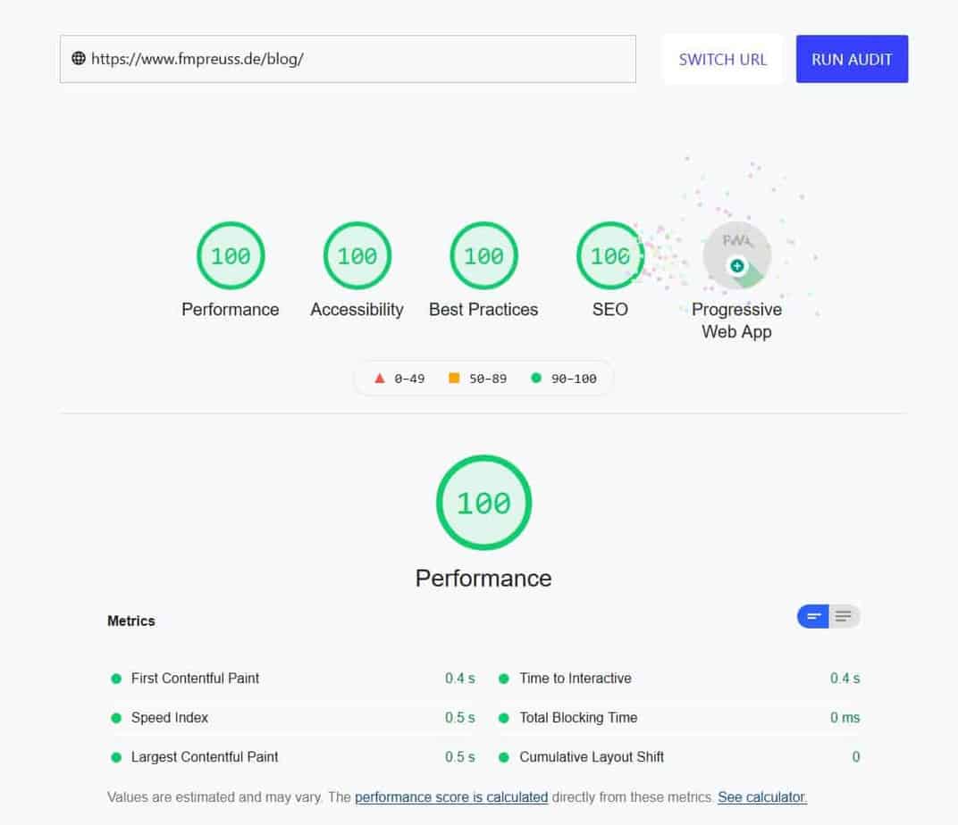The height and width of the screenshot is (825, 958).
Task: Click the green circle 90-100 legend icon
Action: point(536,379)
